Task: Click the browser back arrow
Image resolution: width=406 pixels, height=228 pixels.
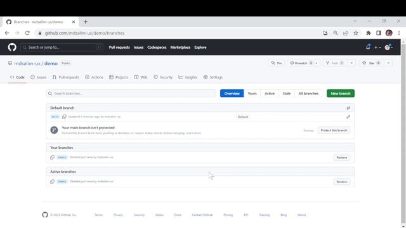Action: click(x=7, y=33)
